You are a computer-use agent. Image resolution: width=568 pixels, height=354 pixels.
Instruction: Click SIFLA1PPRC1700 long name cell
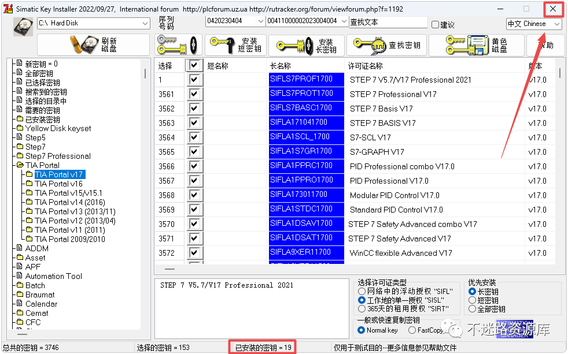point(306,166)
